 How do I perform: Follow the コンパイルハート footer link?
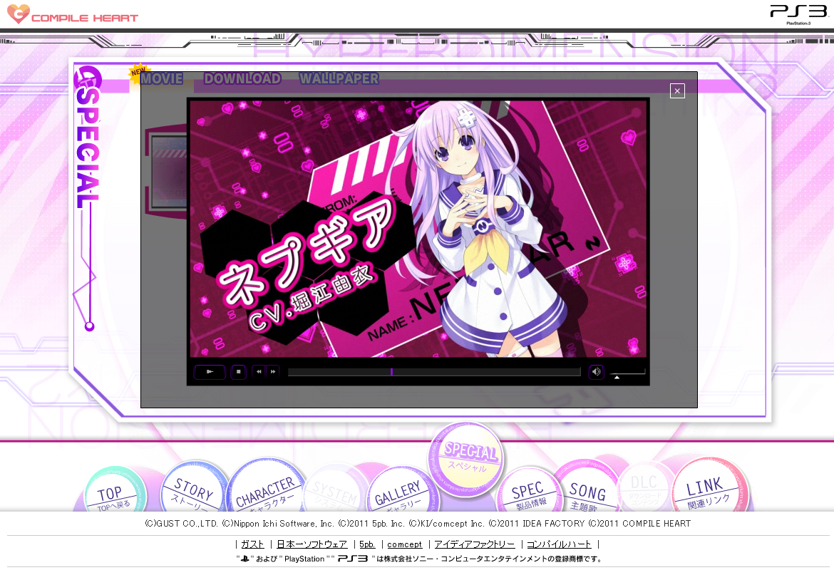[559, 544]
